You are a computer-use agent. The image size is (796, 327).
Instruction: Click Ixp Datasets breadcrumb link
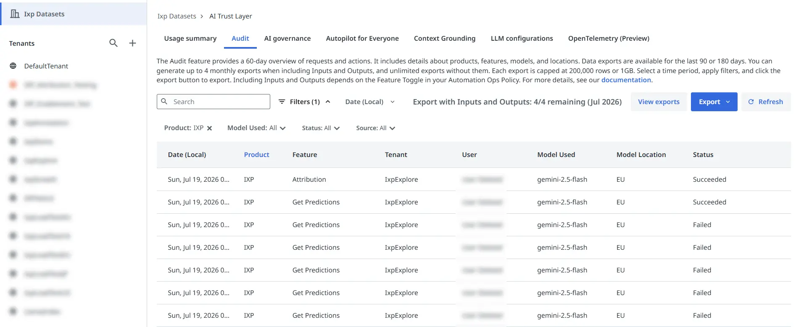click(177, 16)
